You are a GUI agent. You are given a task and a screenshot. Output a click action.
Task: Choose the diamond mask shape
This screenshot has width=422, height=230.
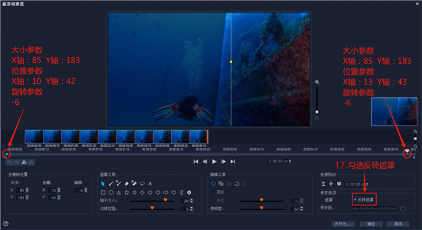coord(142,193)
